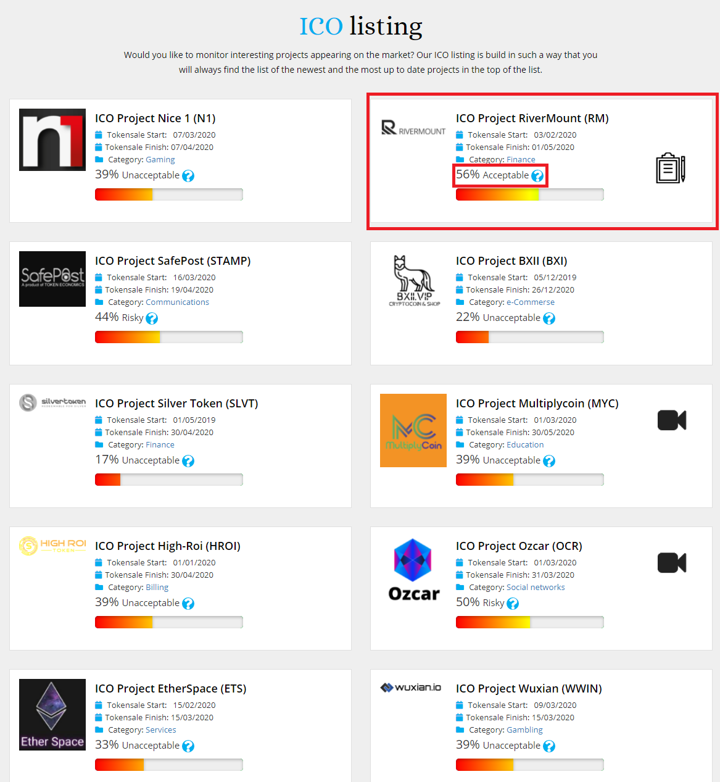Viewport: 720px width, 782px height.
Task: Follow the Communications category link
Action: click(x=177, y=302)
